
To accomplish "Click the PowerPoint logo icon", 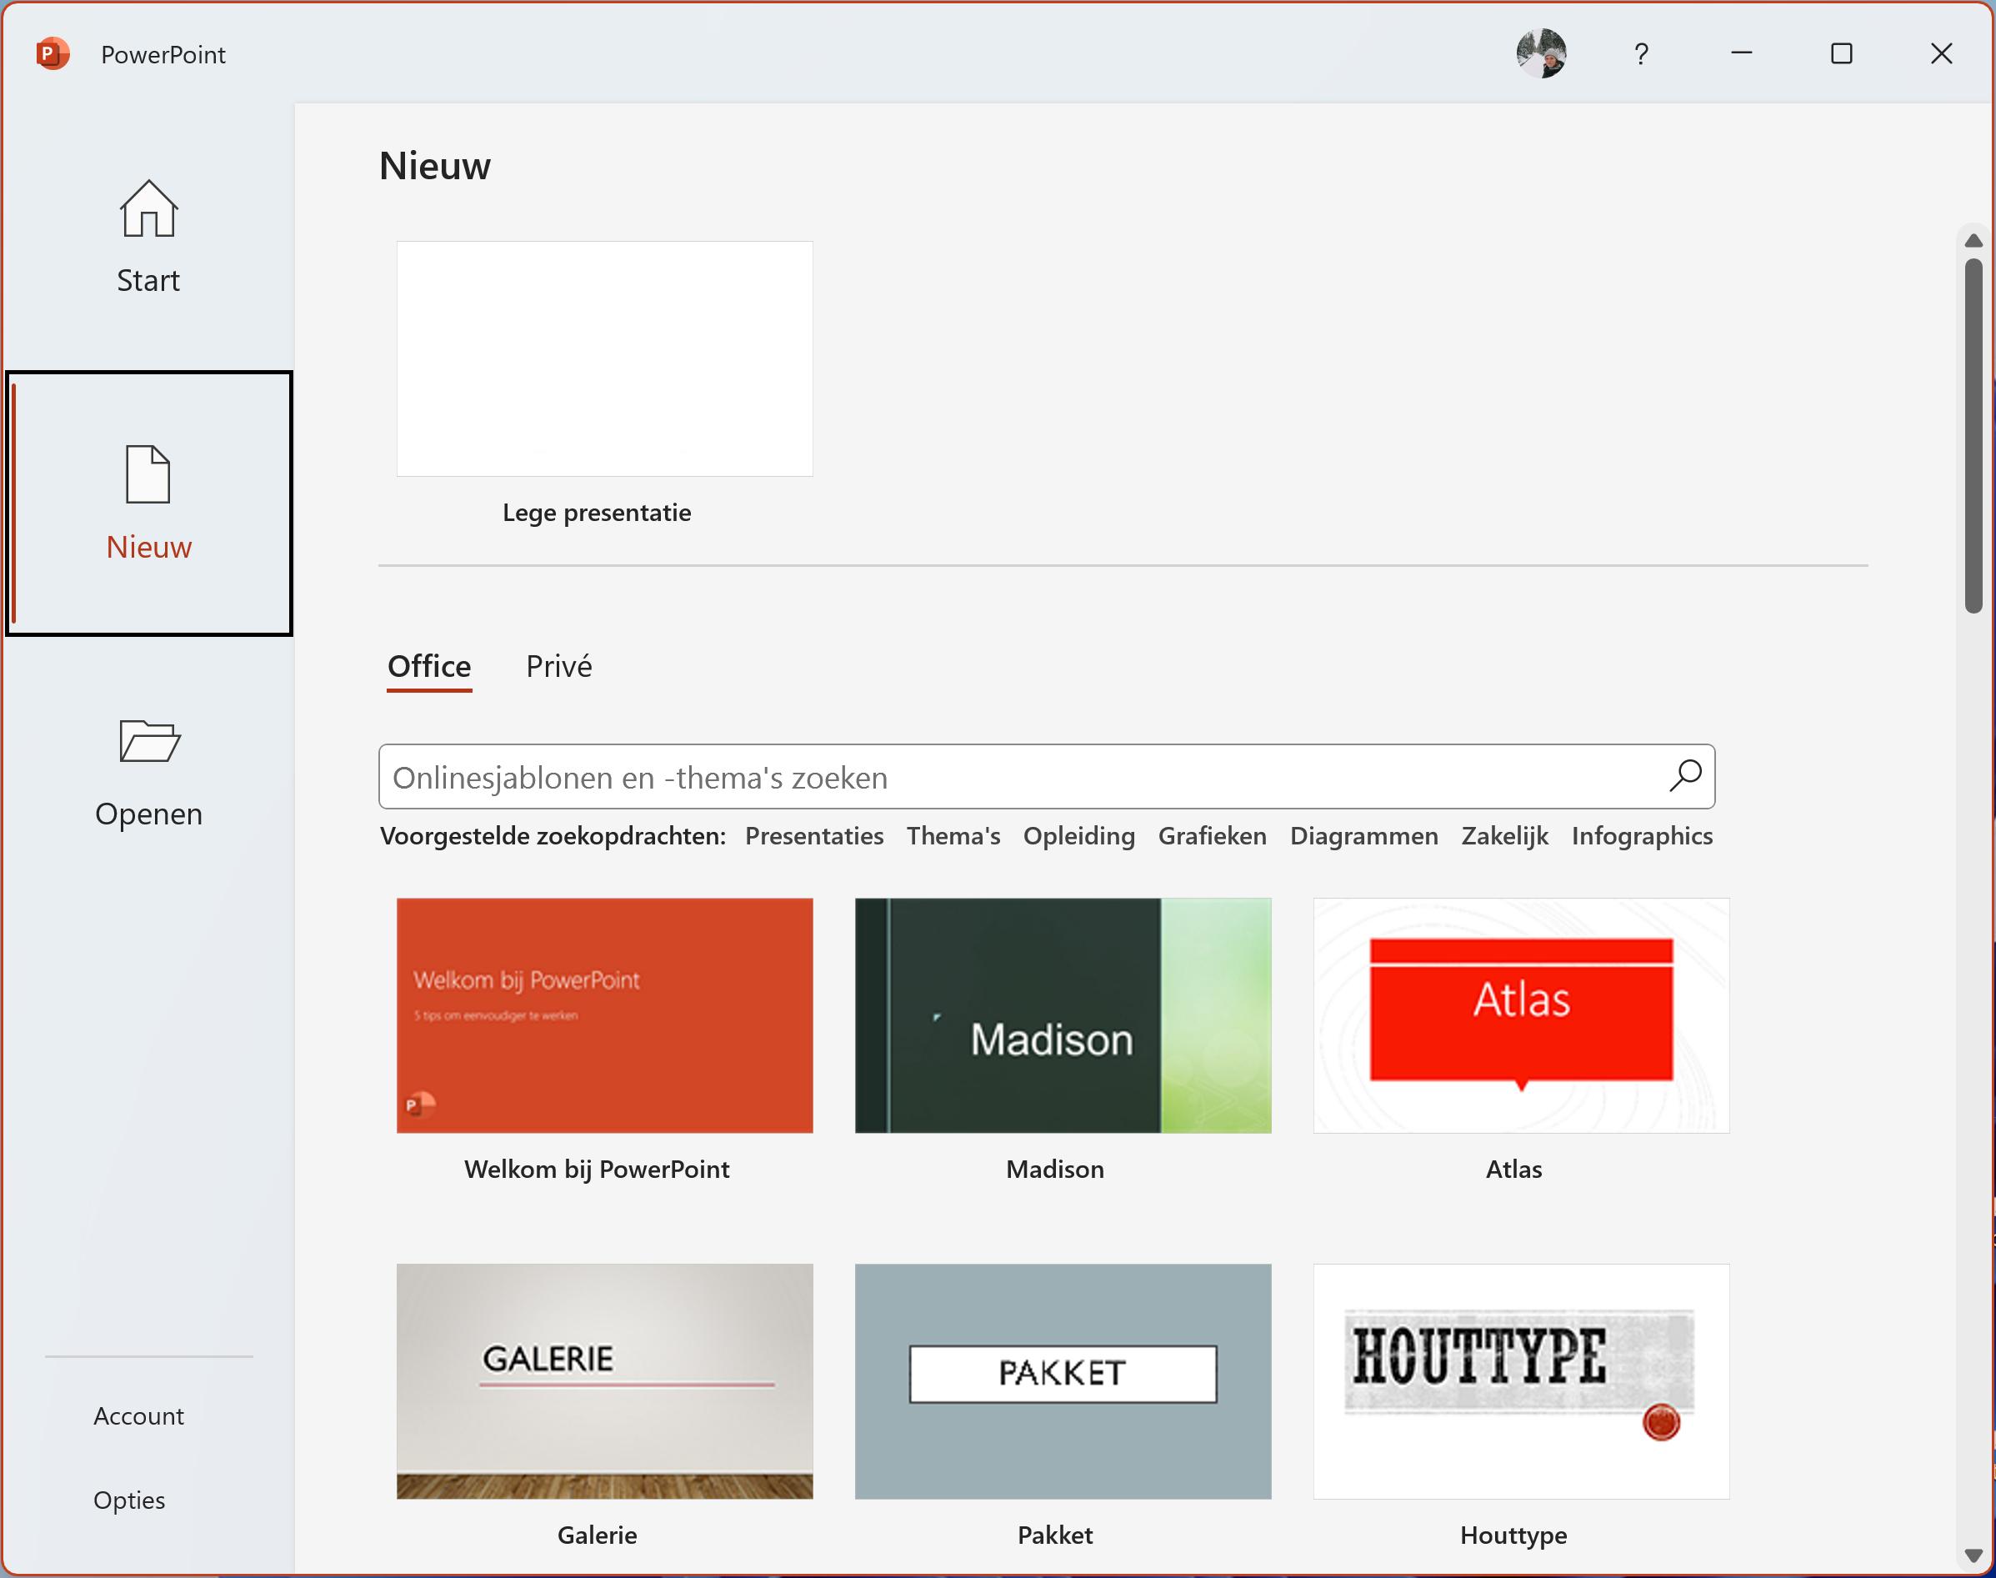I will pyautogui.click(x=53, y=53).
